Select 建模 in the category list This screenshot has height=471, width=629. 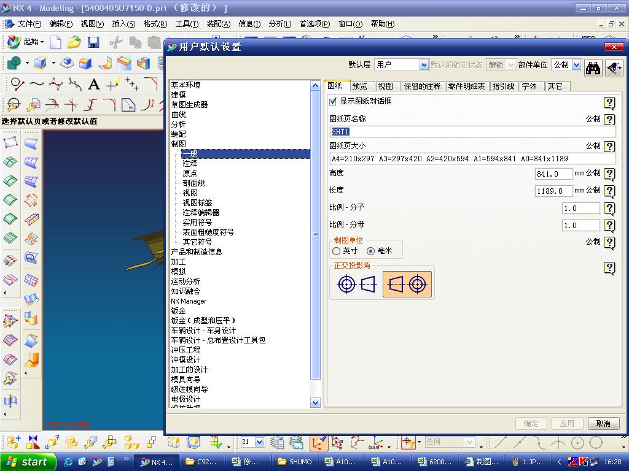click(179, 94)
